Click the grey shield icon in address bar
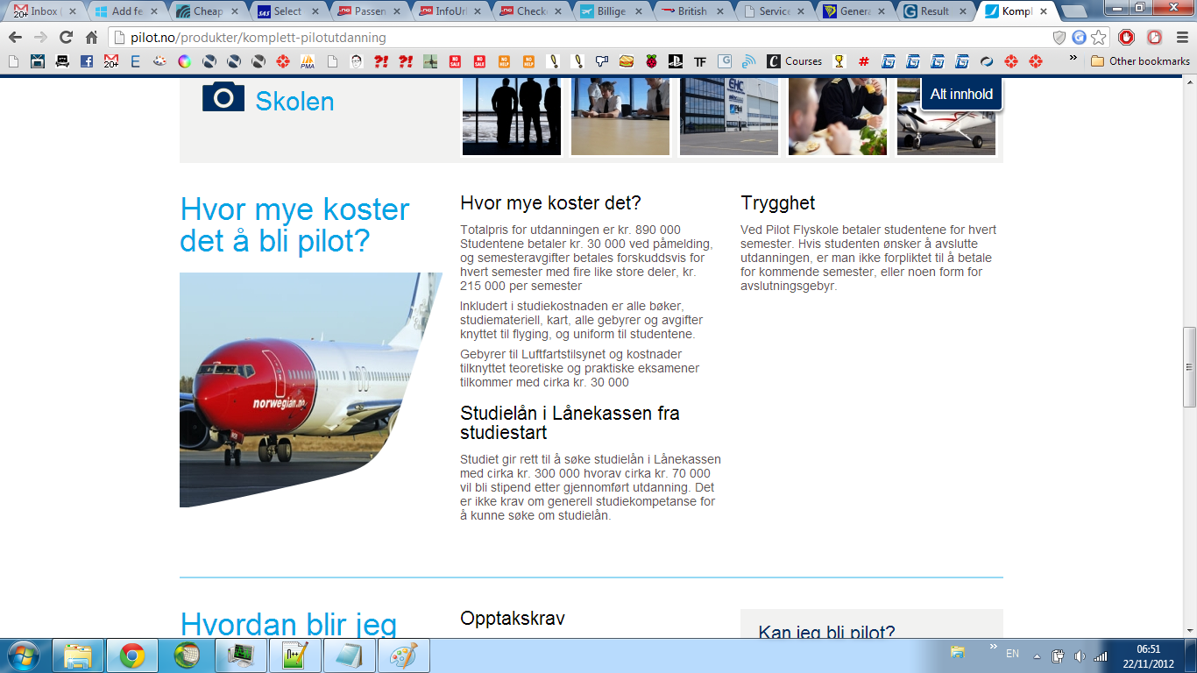 [1059, 38]
